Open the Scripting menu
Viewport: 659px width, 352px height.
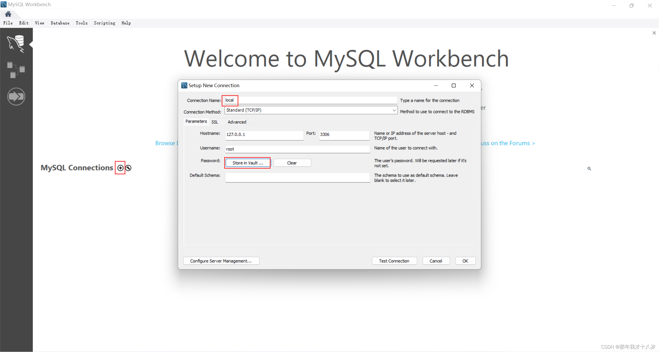point(104,23)
